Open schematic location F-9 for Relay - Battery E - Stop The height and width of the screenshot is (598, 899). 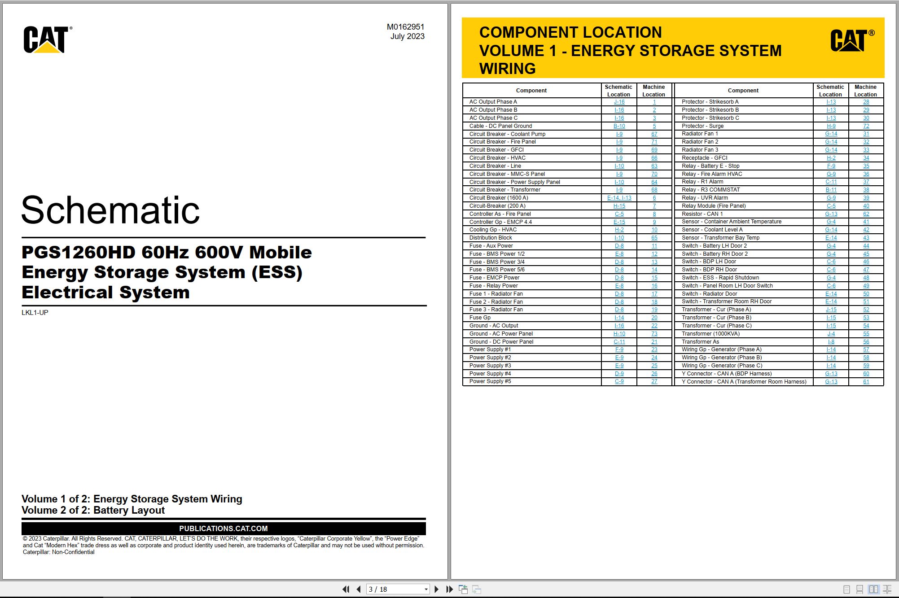(x=831, y=166)
